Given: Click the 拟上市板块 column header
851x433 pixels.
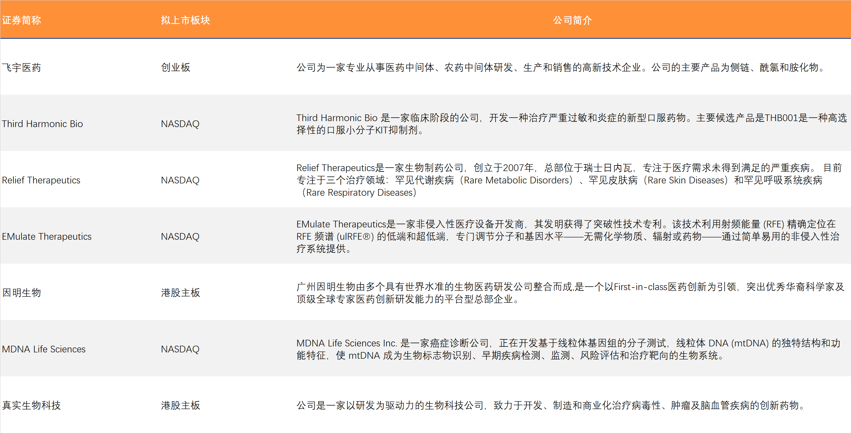Looking at the screenshot, I should [x=185, y=20].
